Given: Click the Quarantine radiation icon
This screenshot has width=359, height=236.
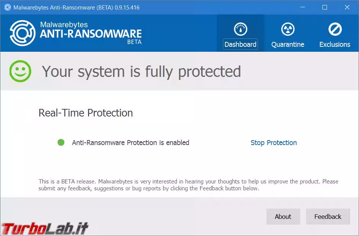Looking at the screenshot, I should pyautogui.click(x=288, y=29).
